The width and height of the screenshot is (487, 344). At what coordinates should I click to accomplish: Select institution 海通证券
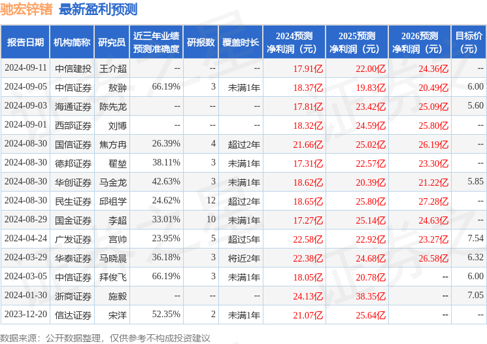(x=73, y=107)
